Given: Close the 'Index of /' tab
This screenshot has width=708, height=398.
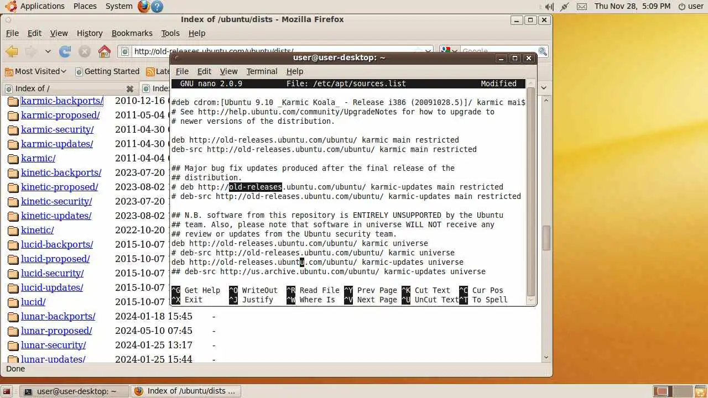Looking at the screenshot, I should (130, 88).
